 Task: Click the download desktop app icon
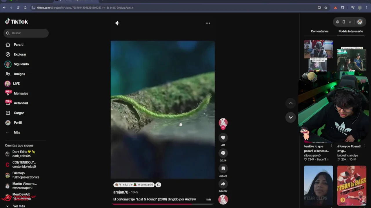350,22
